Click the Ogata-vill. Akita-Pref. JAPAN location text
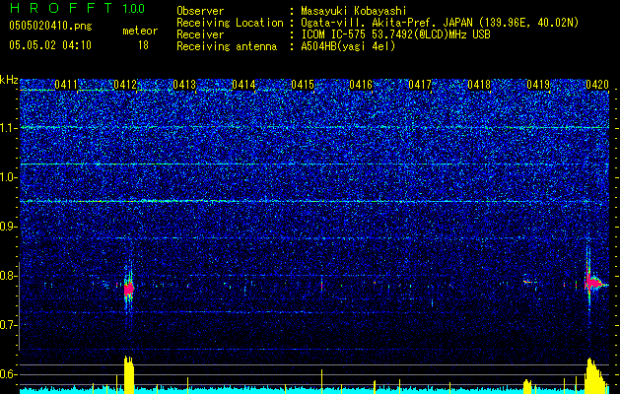620x394 pixels. (440, 23)
